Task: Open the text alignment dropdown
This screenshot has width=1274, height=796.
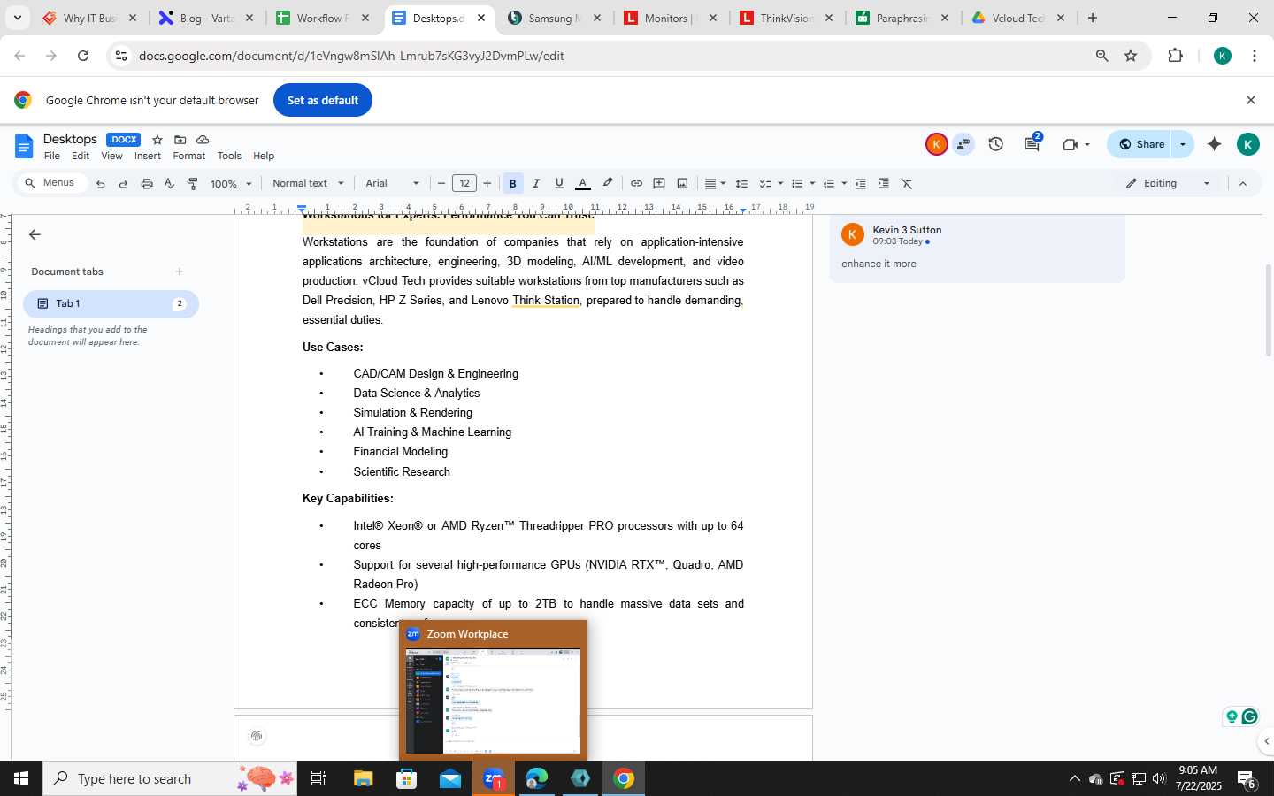Action: pyautogui.click(x=715, y=184)
